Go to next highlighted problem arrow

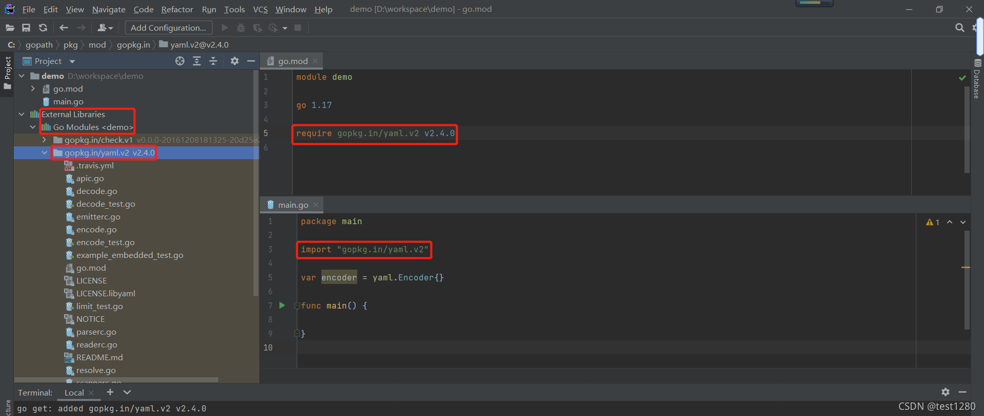[x=963, y=222]
